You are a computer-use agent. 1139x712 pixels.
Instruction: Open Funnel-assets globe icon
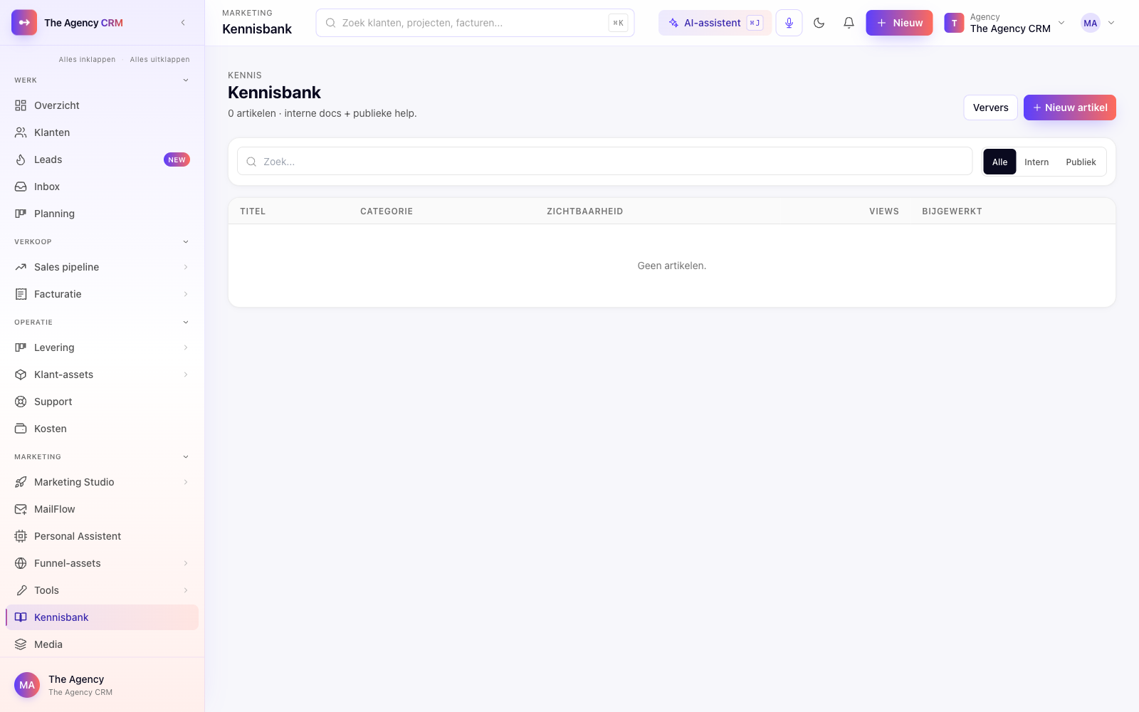tap(21, 563)
